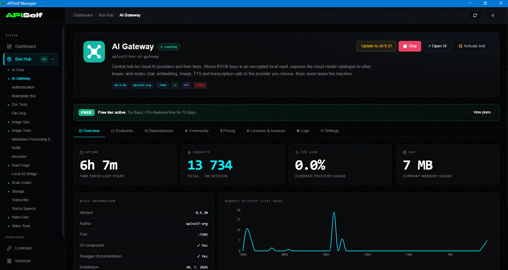Click the running status badge

[169, 47]
